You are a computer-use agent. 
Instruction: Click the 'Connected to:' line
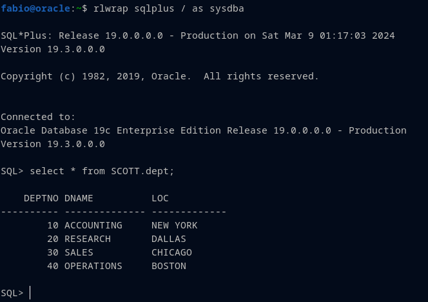(38, 117)
